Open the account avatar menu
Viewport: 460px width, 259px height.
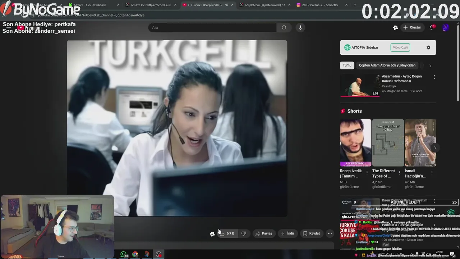coord(446,27)
